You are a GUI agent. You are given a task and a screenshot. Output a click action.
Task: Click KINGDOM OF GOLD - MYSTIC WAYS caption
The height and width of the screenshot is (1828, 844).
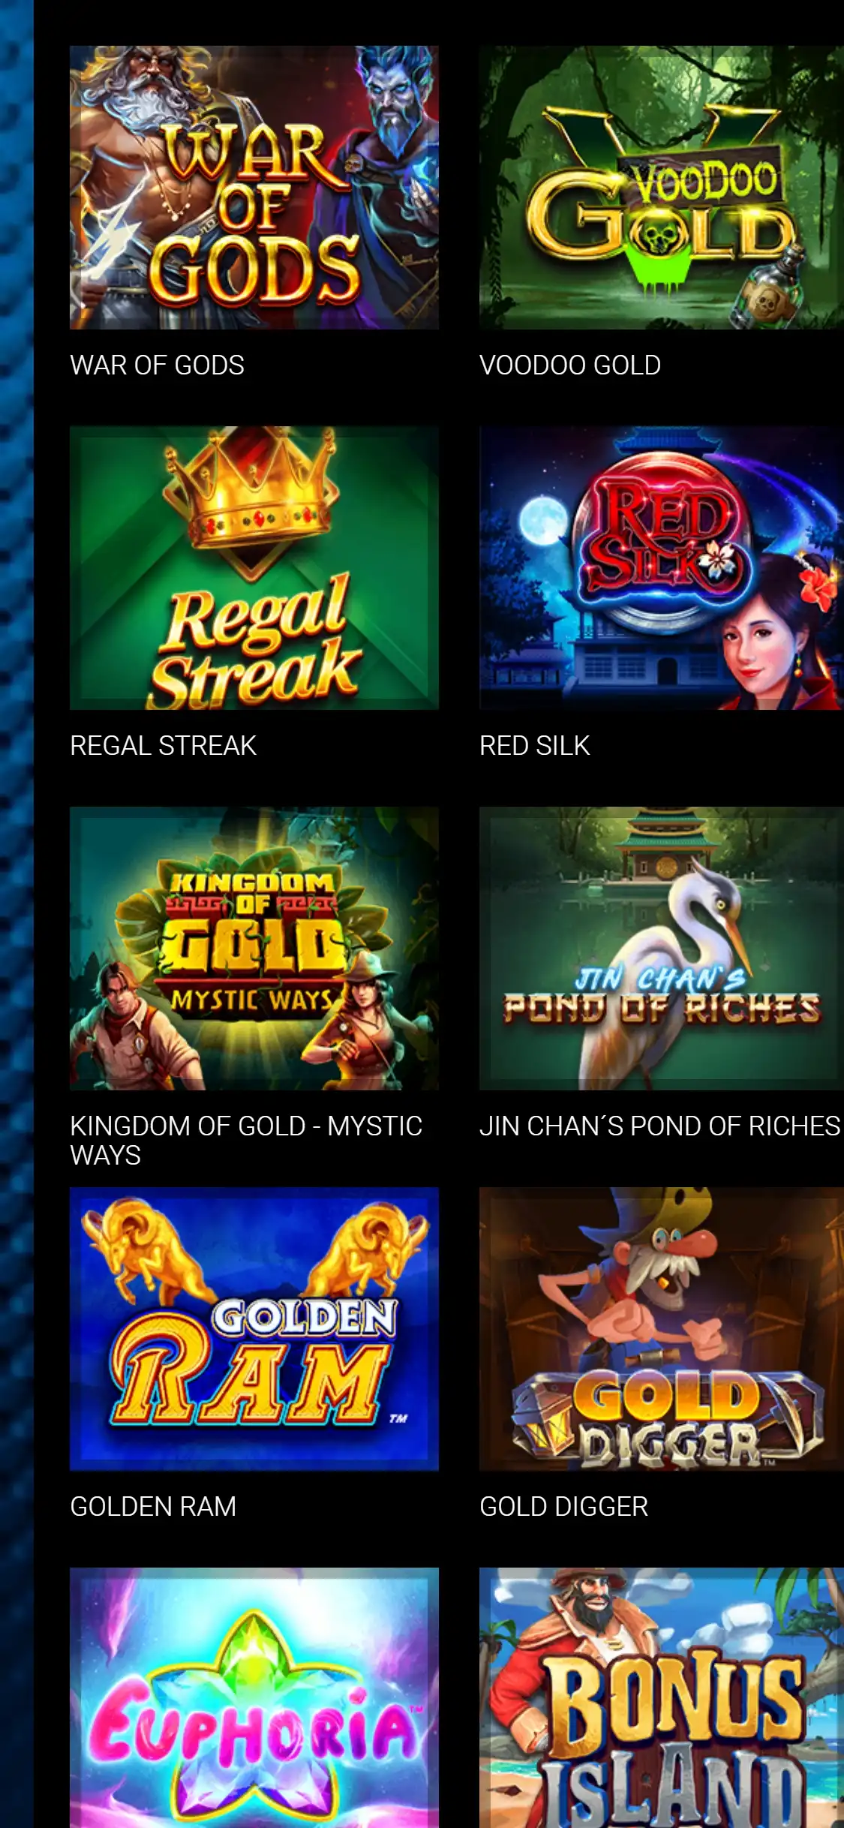point(246,1141)
